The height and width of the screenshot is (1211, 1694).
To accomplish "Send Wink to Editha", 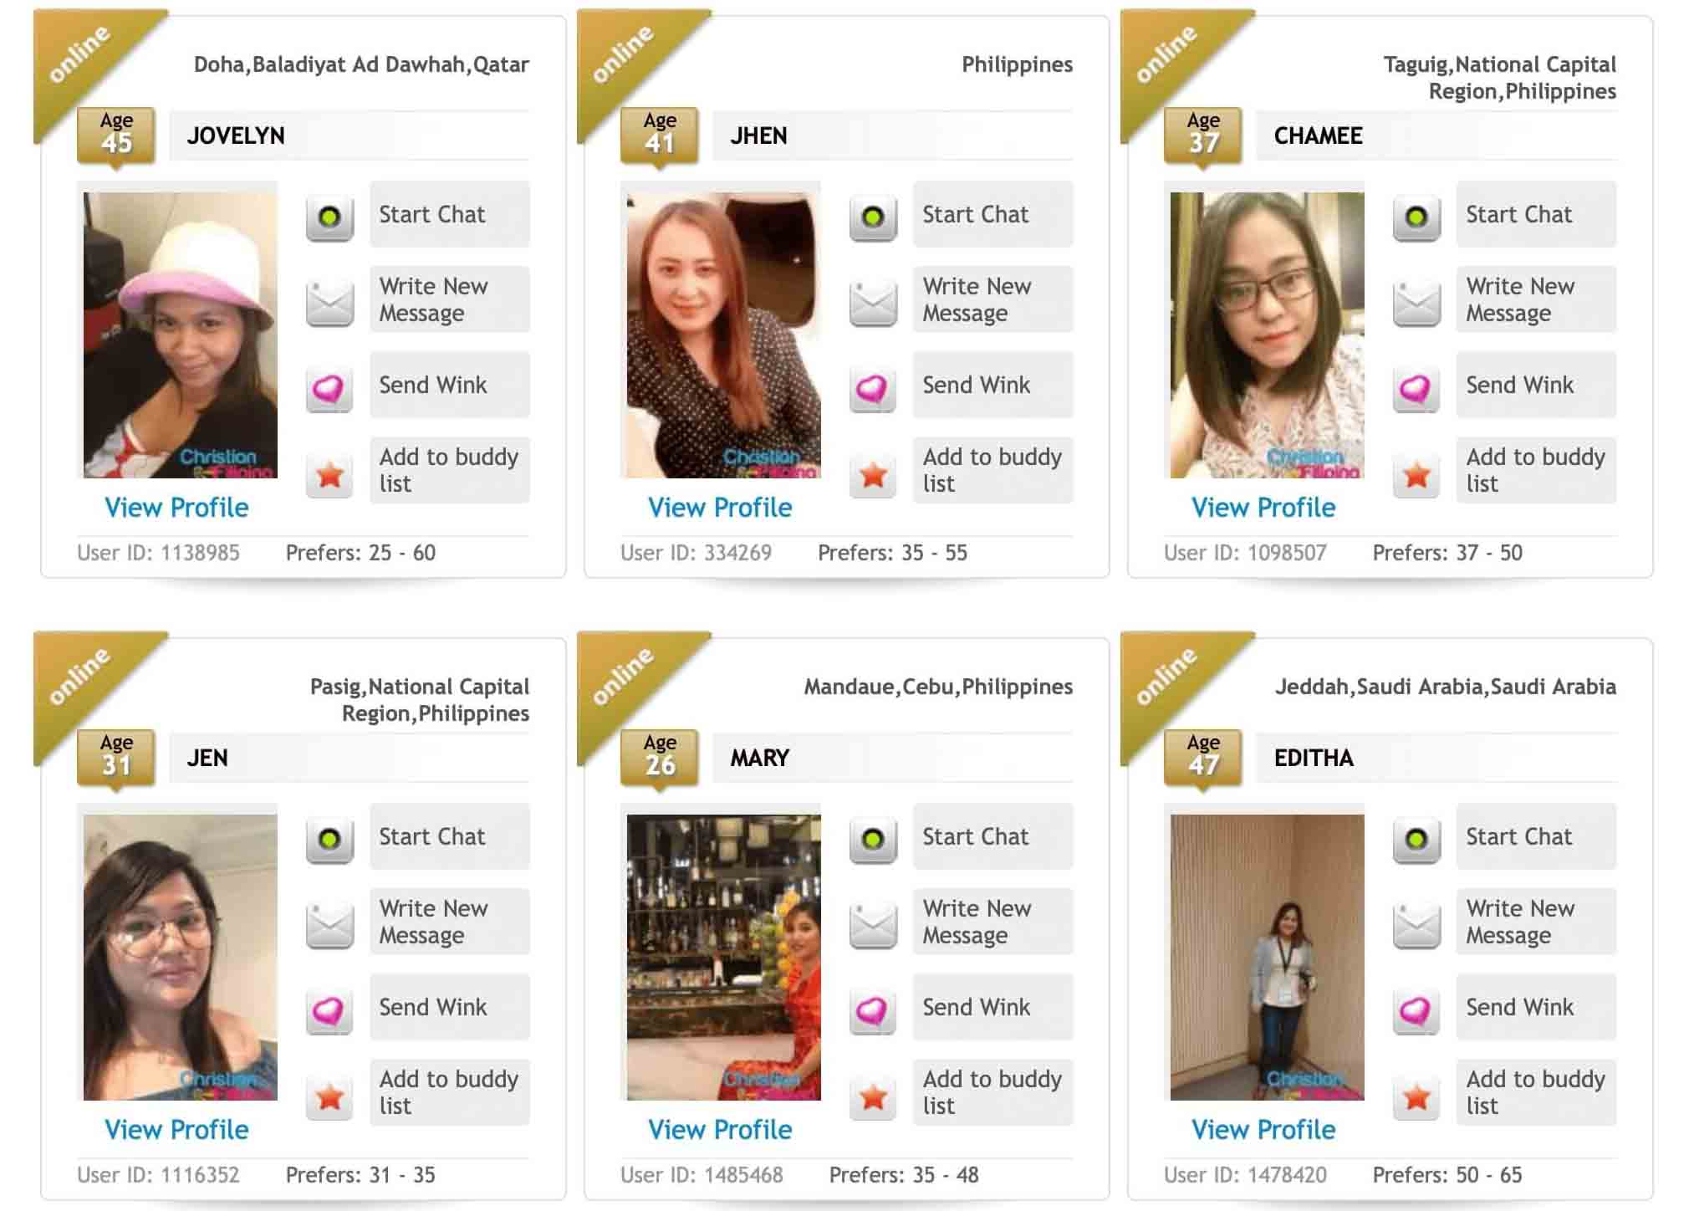I will pos(1536,1007).
